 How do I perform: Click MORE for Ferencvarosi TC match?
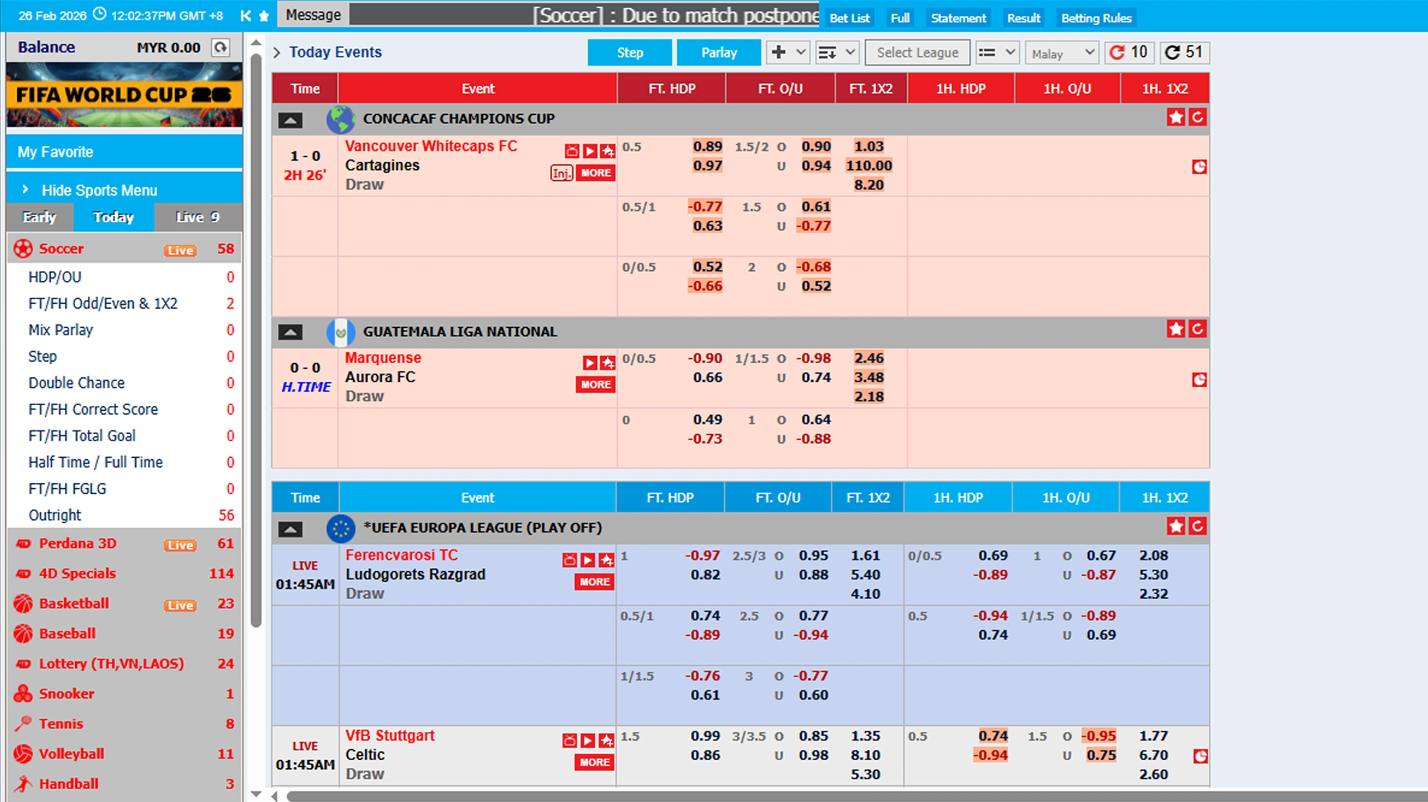coord(594,582)
